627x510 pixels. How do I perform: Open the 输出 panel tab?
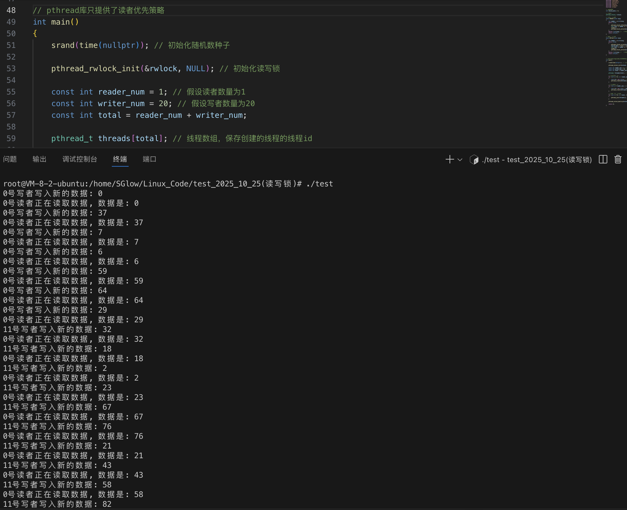point(39,159)
